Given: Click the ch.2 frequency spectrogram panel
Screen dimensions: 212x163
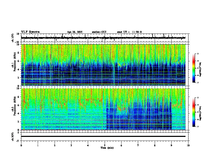Looking at the screenshot, I should coord(103,109).
